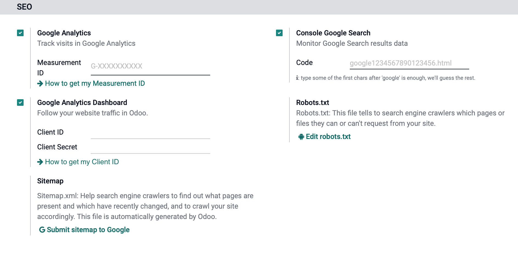
Task: Click the Google Analytics title
Action: coord(64,33)
